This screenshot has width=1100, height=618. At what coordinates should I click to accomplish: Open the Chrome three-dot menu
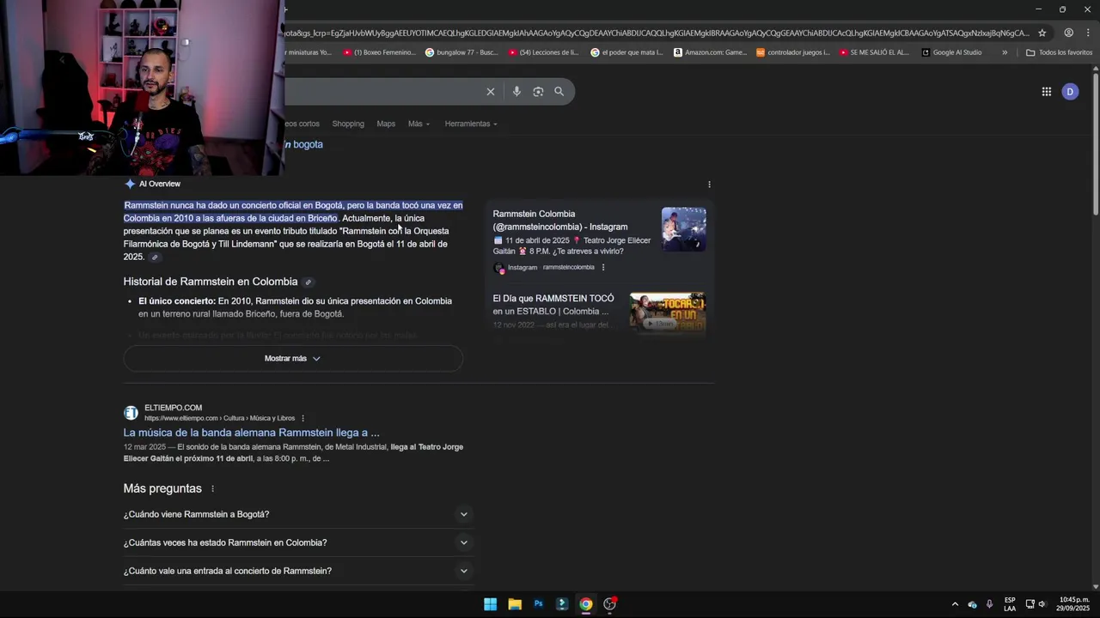(x=1089, y=33)
